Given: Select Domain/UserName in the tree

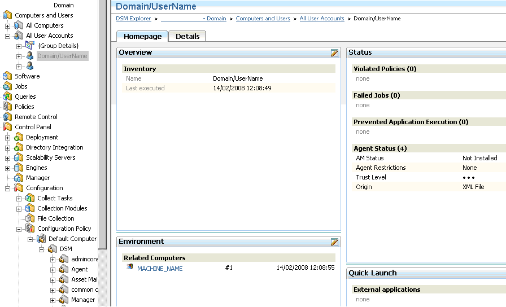Looking at the screenshot, I should click(x=62, y=56).
